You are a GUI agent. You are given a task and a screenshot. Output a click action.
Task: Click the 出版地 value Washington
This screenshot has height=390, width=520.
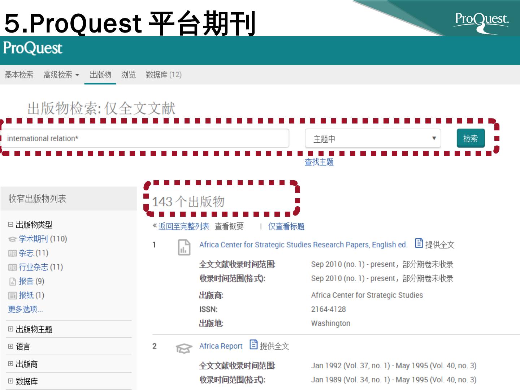[331, 323]
